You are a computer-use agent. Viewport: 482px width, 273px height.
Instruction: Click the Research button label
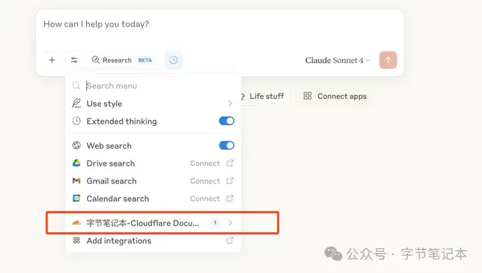(117, 60)
